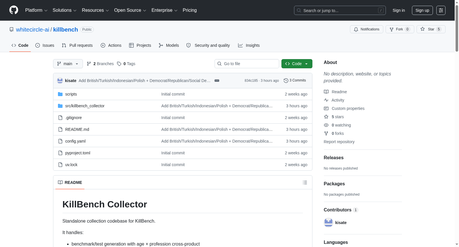459x247 pixels.
Task: Open the Solutions dropdown menu
Action: click(65, 10)
